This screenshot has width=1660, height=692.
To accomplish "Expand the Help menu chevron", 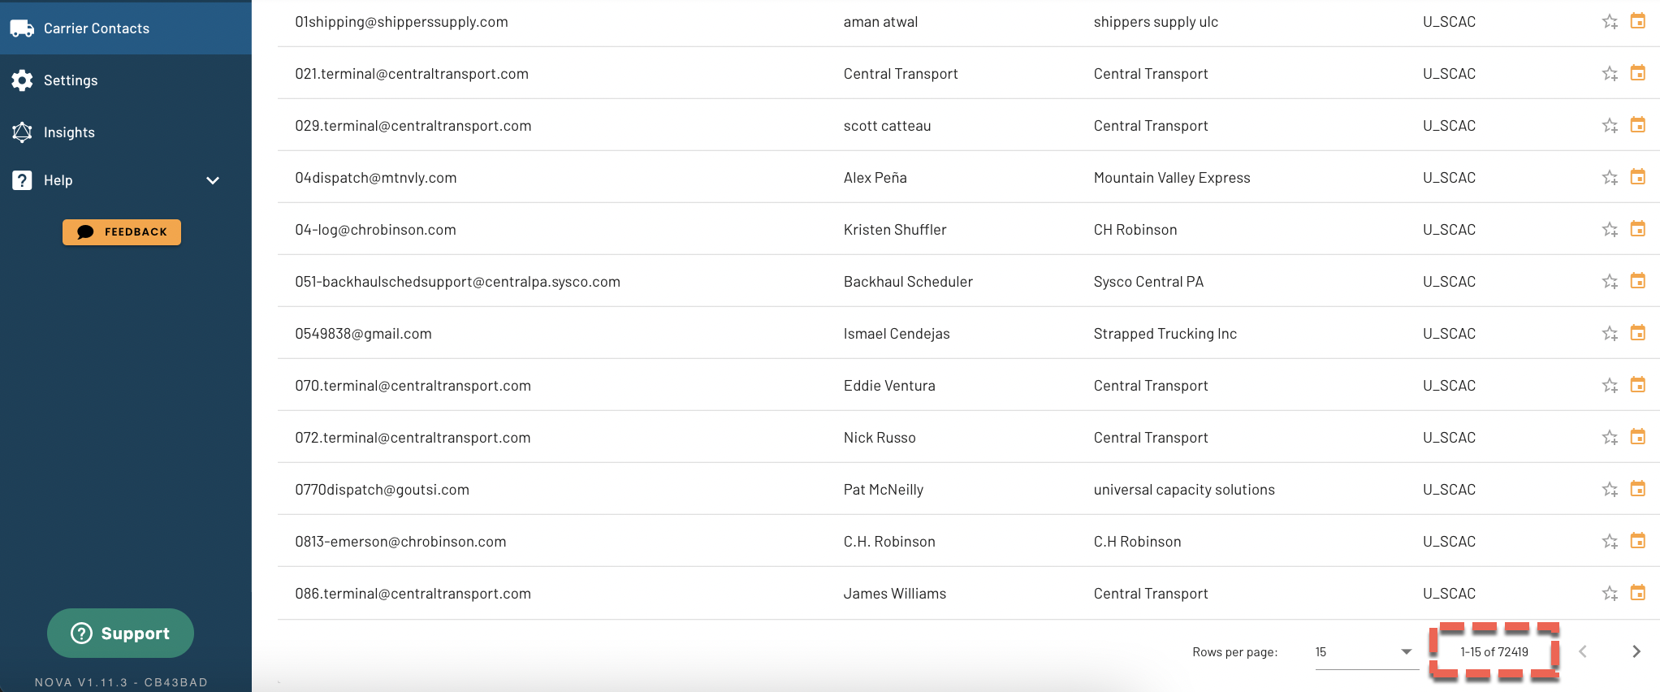I will click(x=213, y=180).
